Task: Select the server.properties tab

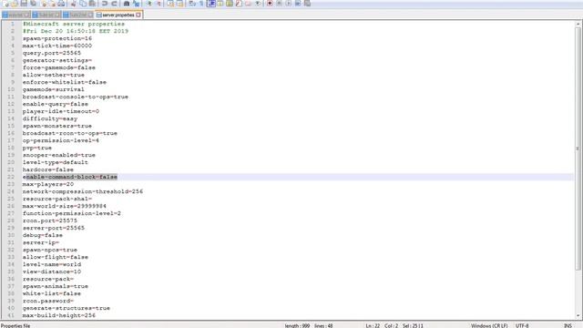Action: coord(118,15)
